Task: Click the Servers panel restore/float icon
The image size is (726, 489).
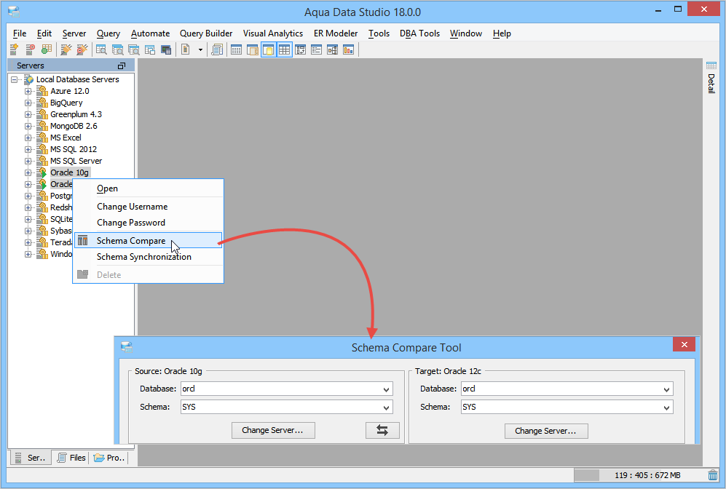Action: point(122,65)
